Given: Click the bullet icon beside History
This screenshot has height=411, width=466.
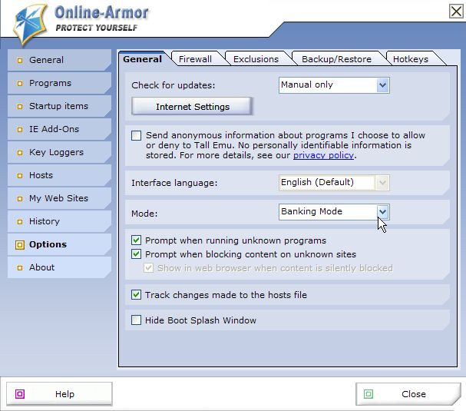Looking at the screenshot, I should pyautogui.click(x=20, y=222).
